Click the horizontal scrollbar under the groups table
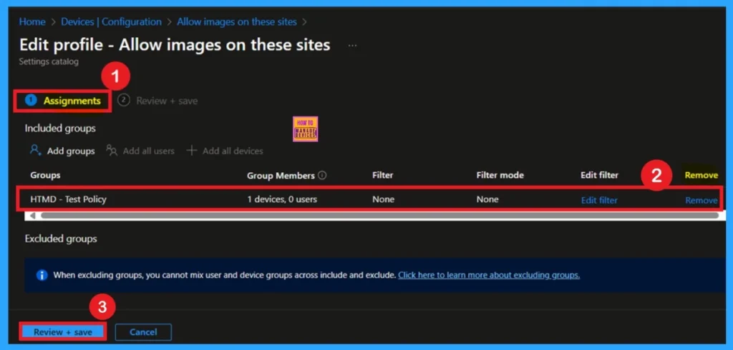Viewport: 733px width, 350px height. point(379,216)
